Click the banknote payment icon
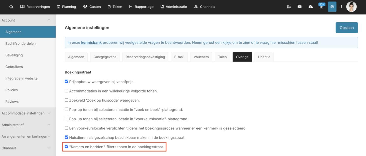This screenshot has width=366, height=156. (300, 7)
